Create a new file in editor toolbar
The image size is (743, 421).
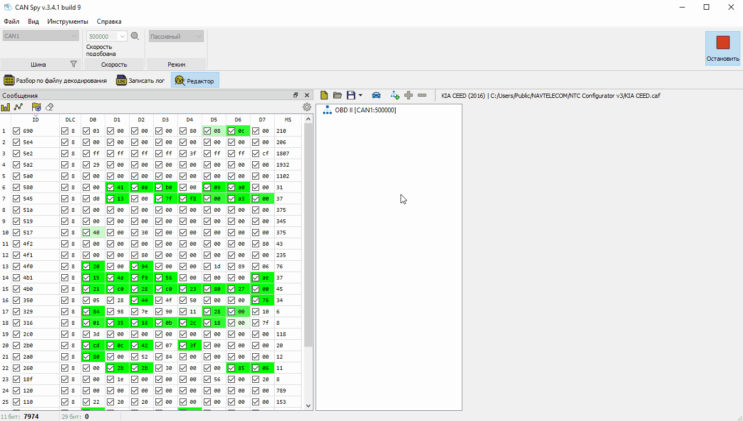324,95
